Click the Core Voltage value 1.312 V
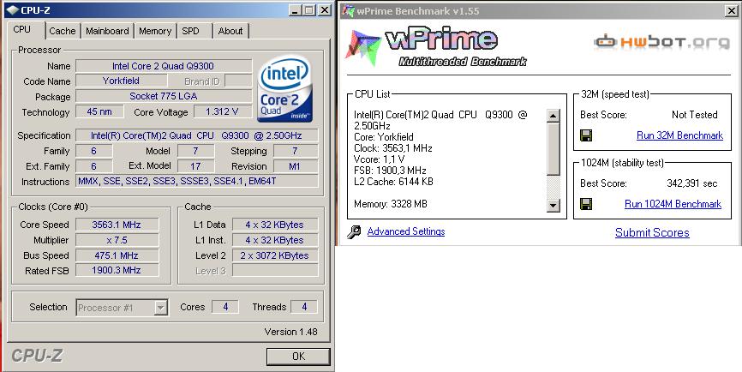Image resolution: width=742 pixels, height=372 pixels. [221, 111]
